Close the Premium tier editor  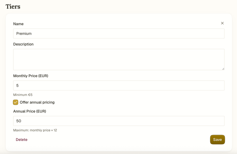(222, 23)
